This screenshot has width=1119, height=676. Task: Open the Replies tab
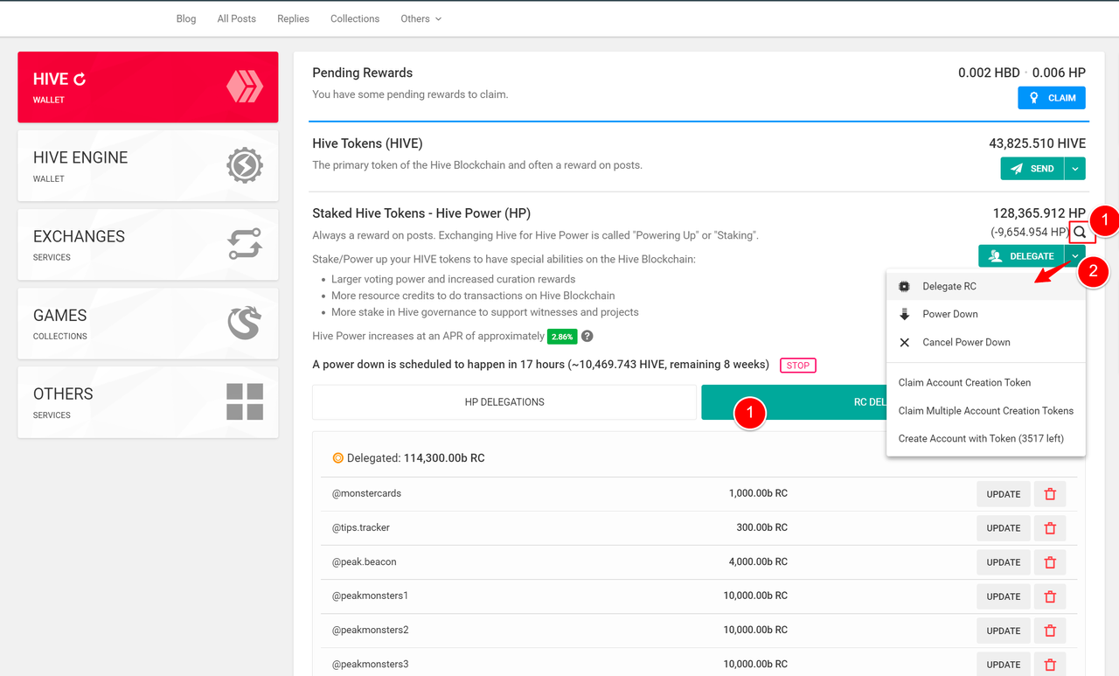pyautogui.click(x=293, y=18)
